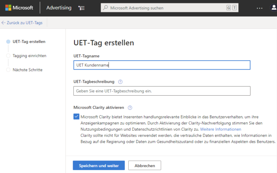Click the G shortcut key badge
This screenshot has height=173, width=277.
coord(228,8)
